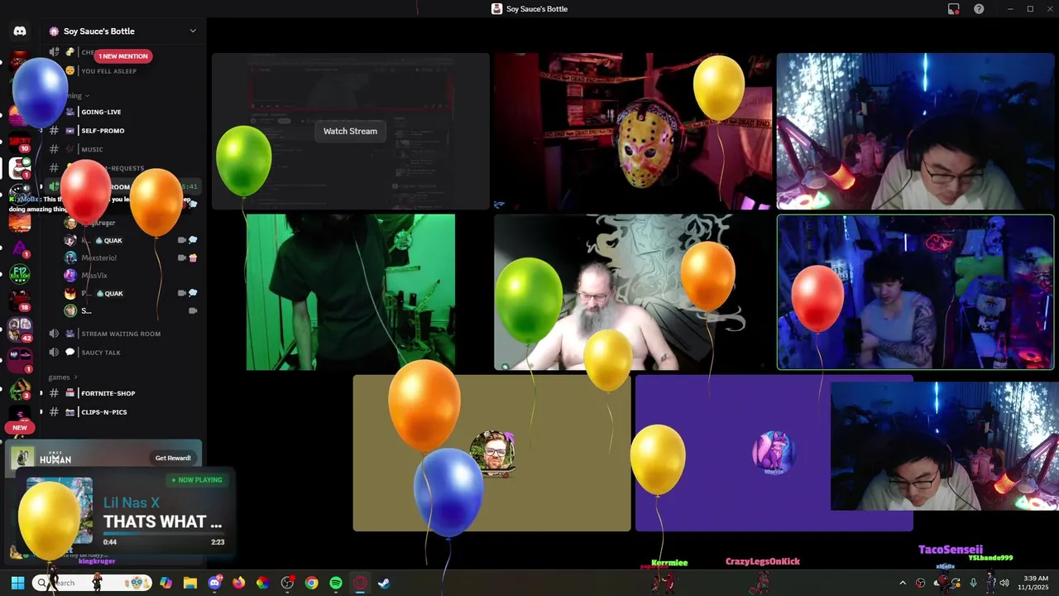Click the Get Reward! button
Viewport: 1059px width, 596px height.
click(173, 458)
